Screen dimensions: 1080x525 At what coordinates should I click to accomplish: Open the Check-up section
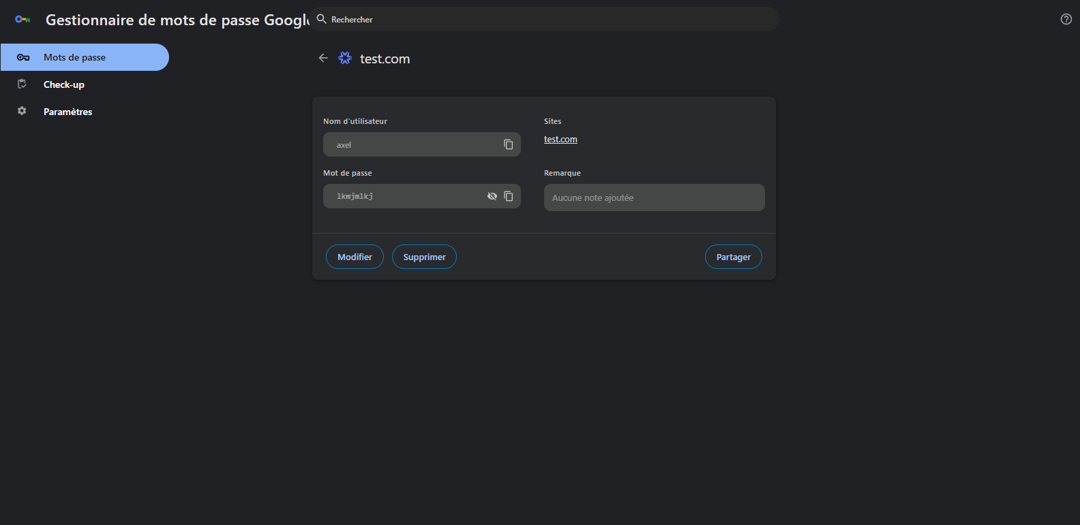coord(64,84)
